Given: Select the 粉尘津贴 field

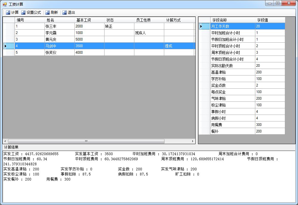Looking at the screenshot, I should (233, 105).
